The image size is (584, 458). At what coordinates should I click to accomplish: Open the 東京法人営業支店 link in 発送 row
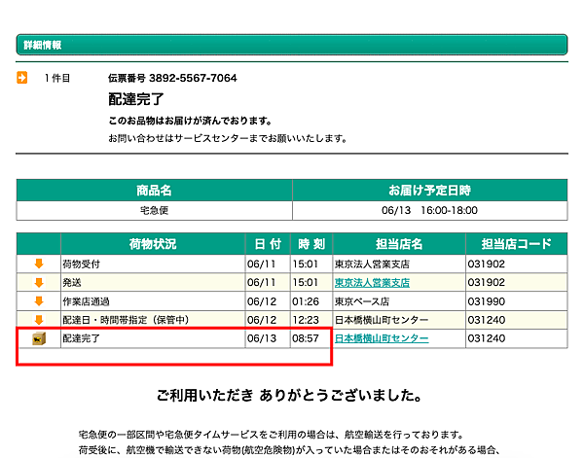point(372,283)
